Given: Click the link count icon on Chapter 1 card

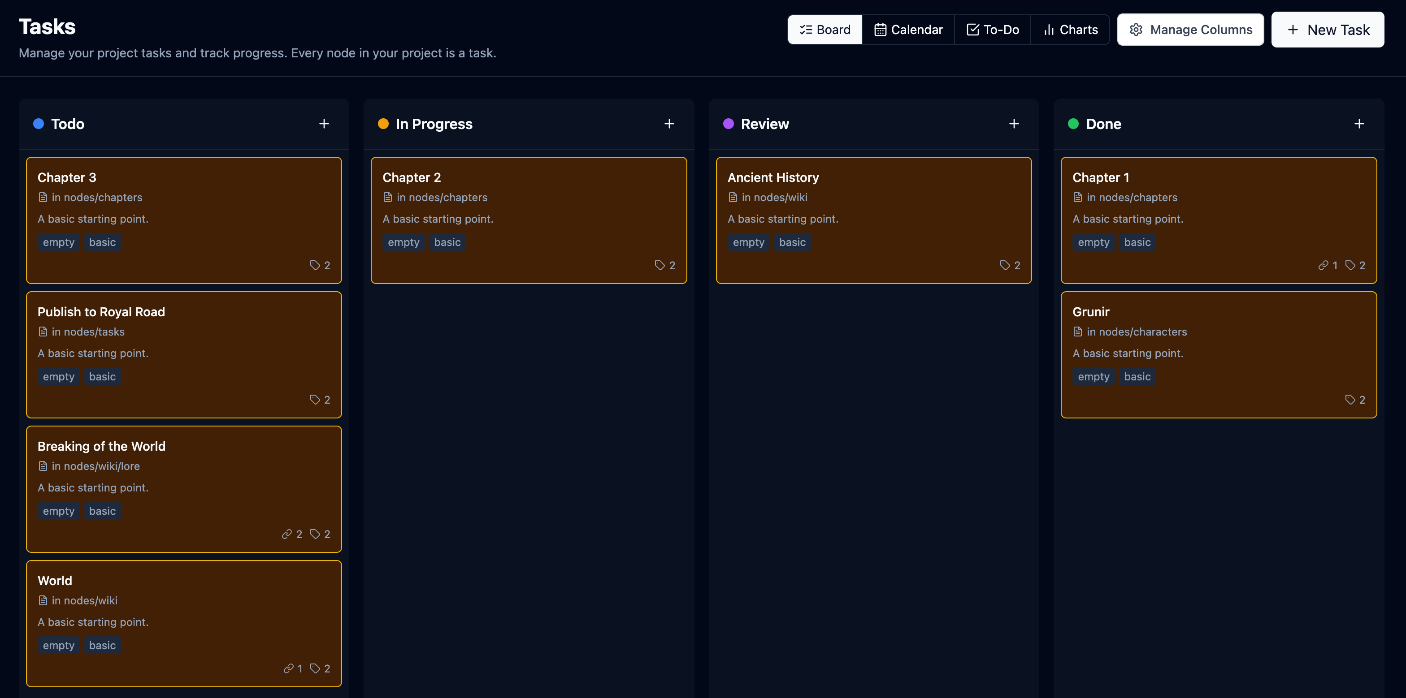Looking at the screenshot, I should click(1324, 265).
